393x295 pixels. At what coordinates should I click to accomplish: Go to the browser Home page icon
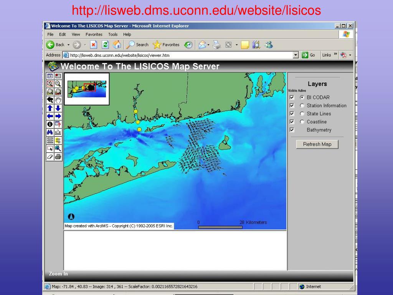click(117, 45)
